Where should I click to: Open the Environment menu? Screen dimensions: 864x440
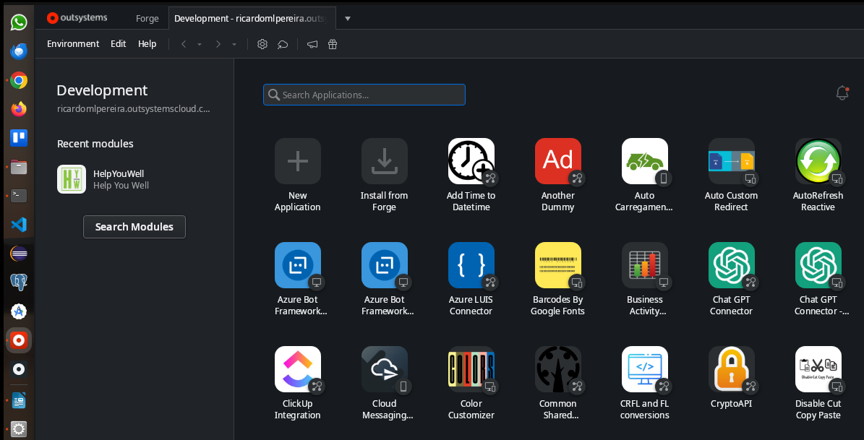coord(72,44)
